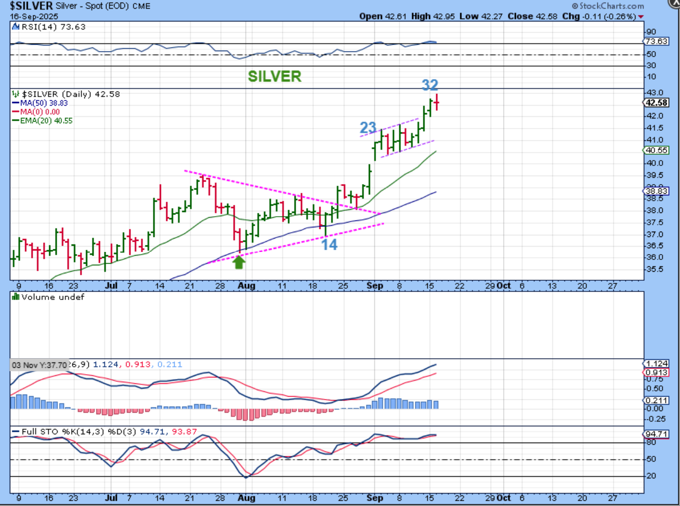Image resolution: width=680 pixels, height=506 pixels.
Task: Click the blue '14' count annotation
Action: point(329,245)
